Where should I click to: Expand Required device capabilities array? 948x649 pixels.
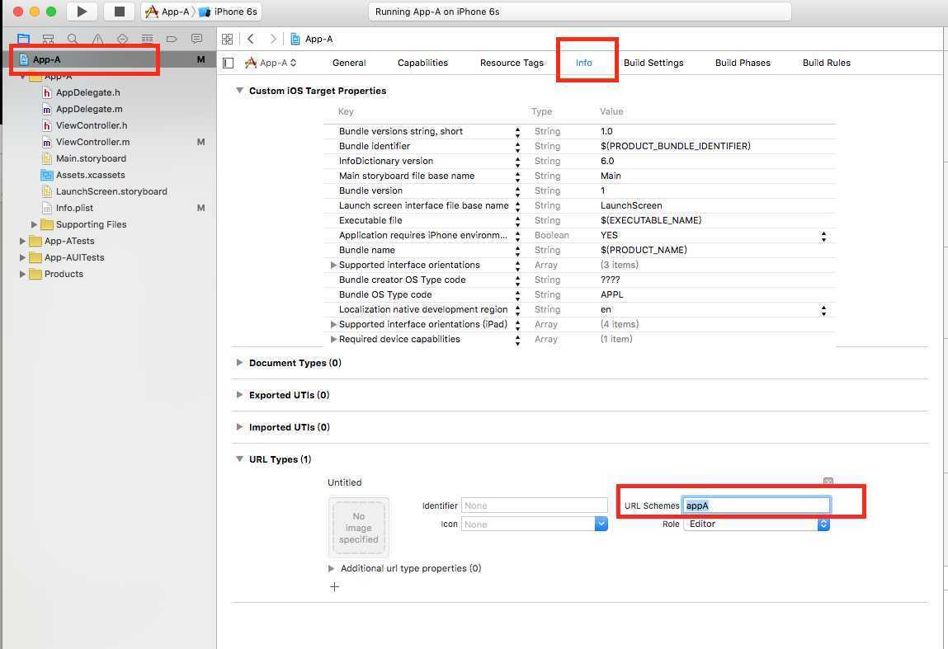333,339
